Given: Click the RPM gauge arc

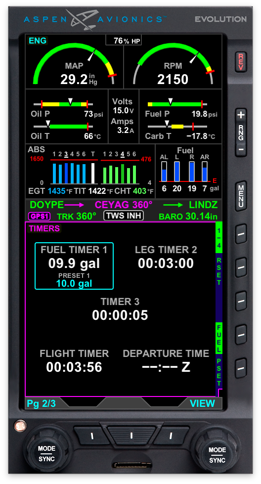Looking at the screenshot, I should [x=173, y=64].
